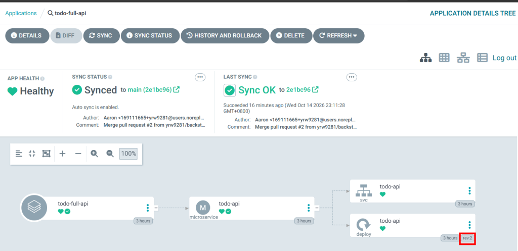Select the todo-api microservice node
The height and width of the screenshot is (251, 518).
252,208
